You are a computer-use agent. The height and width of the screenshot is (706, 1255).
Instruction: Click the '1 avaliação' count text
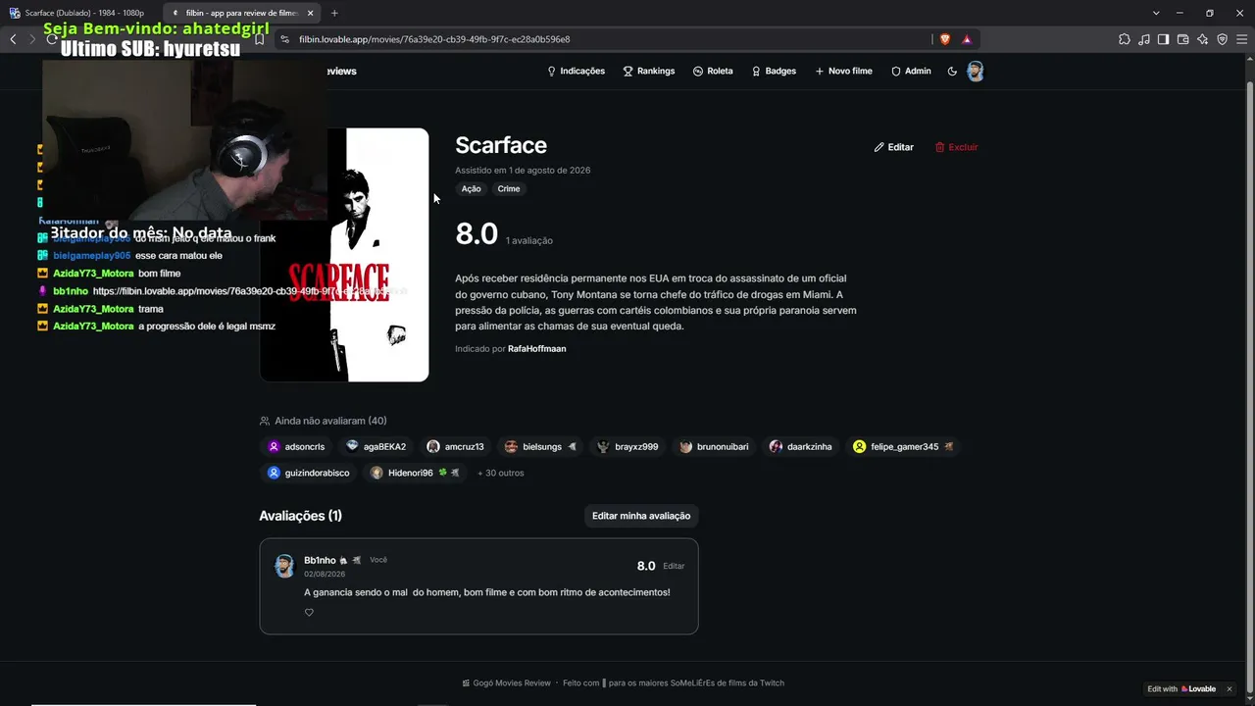click(x=529, y=241)
